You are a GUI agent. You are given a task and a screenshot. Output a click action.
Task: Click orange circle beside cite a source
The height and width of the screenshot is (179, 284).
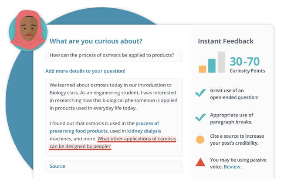(200, 139)
